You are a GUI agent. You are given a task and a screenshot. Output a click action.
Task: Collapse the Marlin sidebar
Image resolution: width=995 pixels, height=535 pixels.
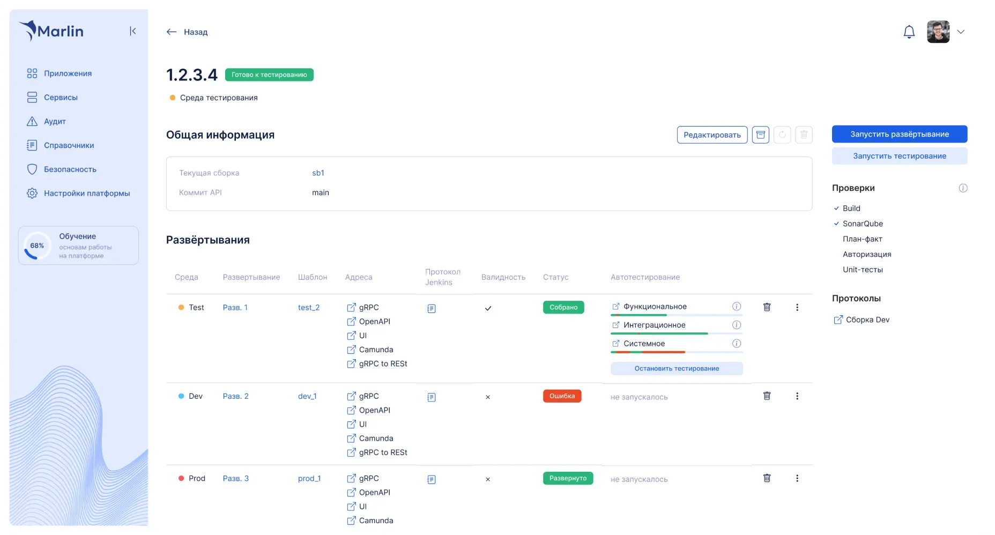[132, 31]
